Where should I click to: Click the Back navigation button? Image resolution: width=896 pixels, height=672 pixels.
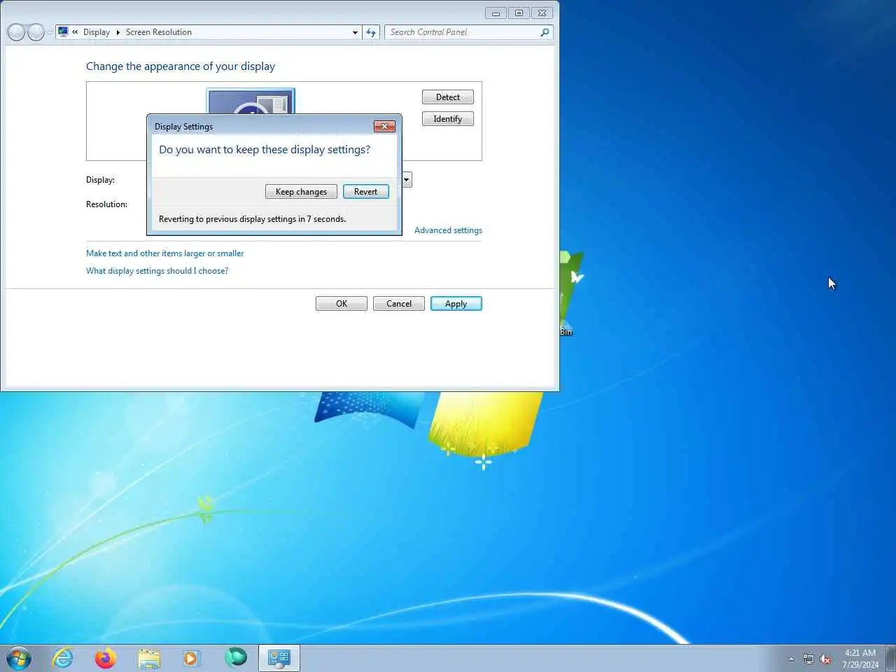[x=16, y=32]
